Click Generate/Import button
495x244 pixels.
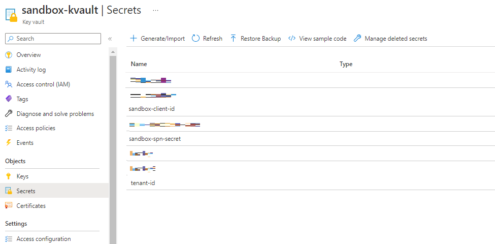(x=157, y=39)
